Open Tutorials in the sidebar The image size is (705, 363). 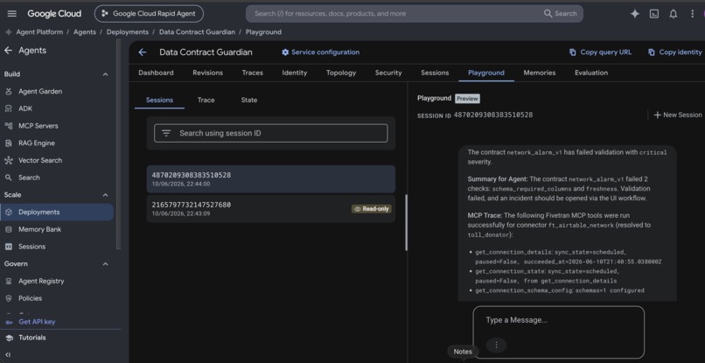pos(31,338)
